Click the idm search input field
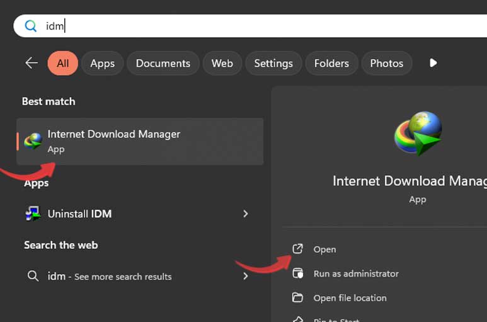 coord(250,26)
